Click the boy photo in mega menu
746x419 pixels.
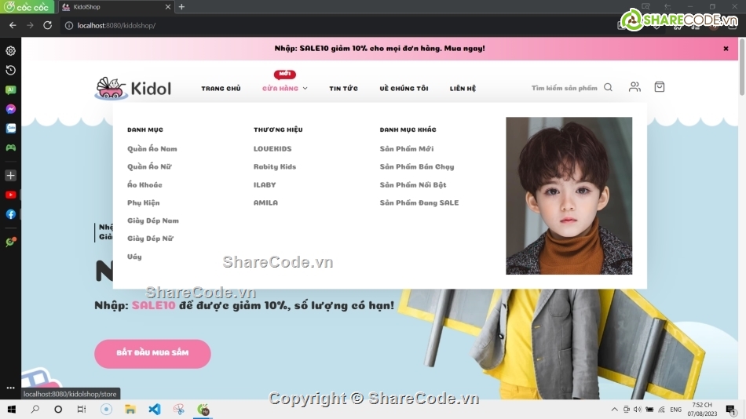[x=569, y=195]
